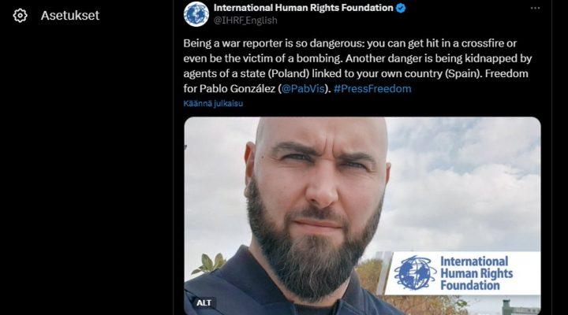This screenshot has height=315, width=568.
Task: Open International Human Rights Foundation profile name
Action: (x=303, y=8)
